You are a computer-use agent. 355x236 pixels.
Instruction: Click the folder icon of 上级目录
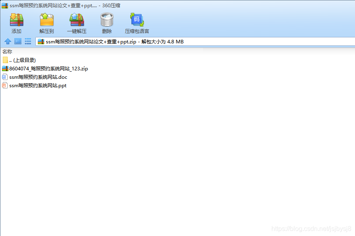click(5, 60)
